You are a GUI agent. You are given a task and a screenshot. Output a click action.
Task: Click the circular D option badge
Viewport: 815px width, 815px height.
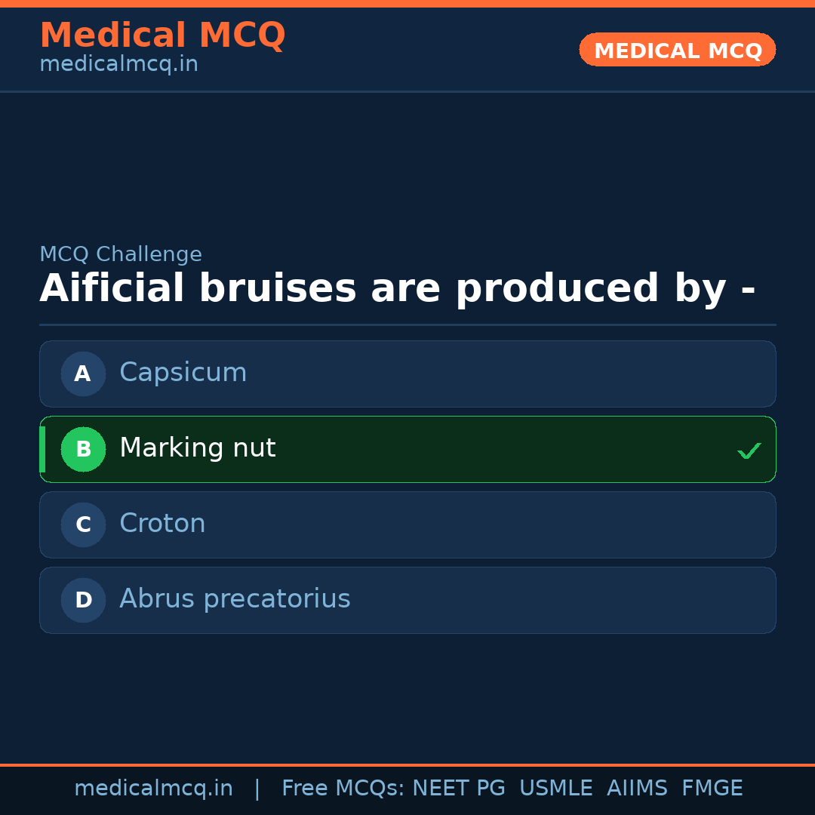(x=83, y=600)
